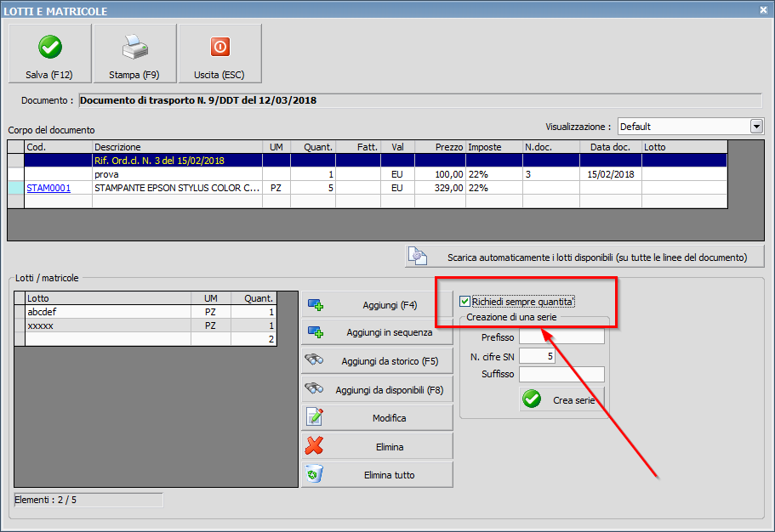Viewport: 775px width, 532px height.
Task: Focus the Prefisso input field
Action: click(x=561, y=337)
